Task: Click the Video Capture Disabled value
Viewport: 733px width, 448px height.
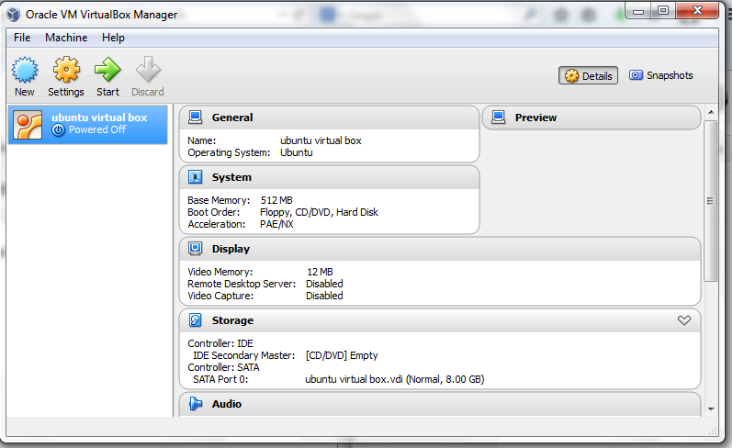Action: pyautogui.click(x=324, y=296)
